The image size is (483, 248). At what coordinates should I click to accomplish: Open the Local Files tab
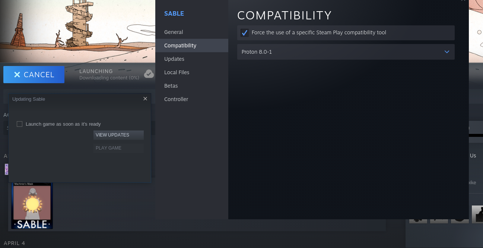pyautogui.click(x=192, y=72)
